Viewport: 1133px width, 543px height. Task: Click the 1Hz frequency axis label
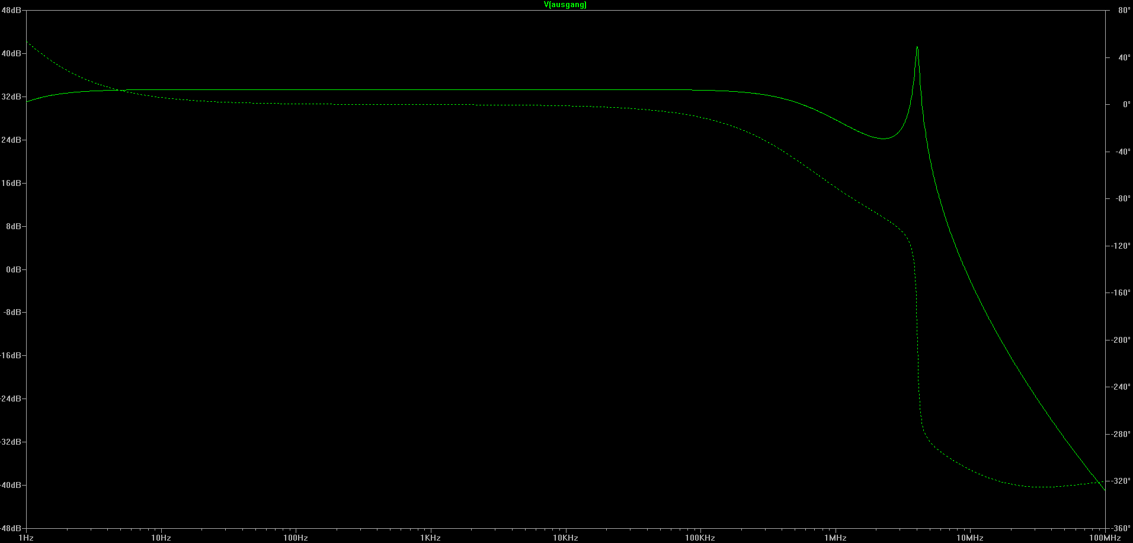coord(26,538)
